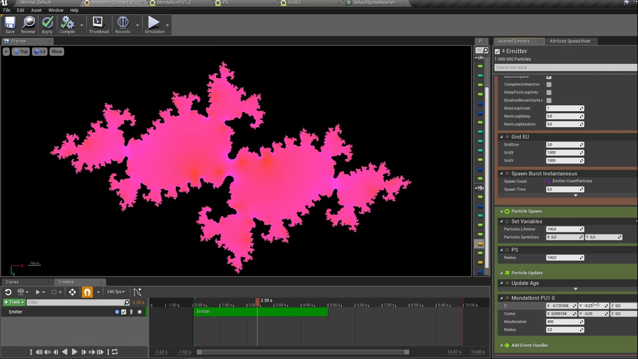Toggle the Emitter track enabled checkbox
Image resolution: width=638 pixels, height=359 pixels.
[124, 312]
